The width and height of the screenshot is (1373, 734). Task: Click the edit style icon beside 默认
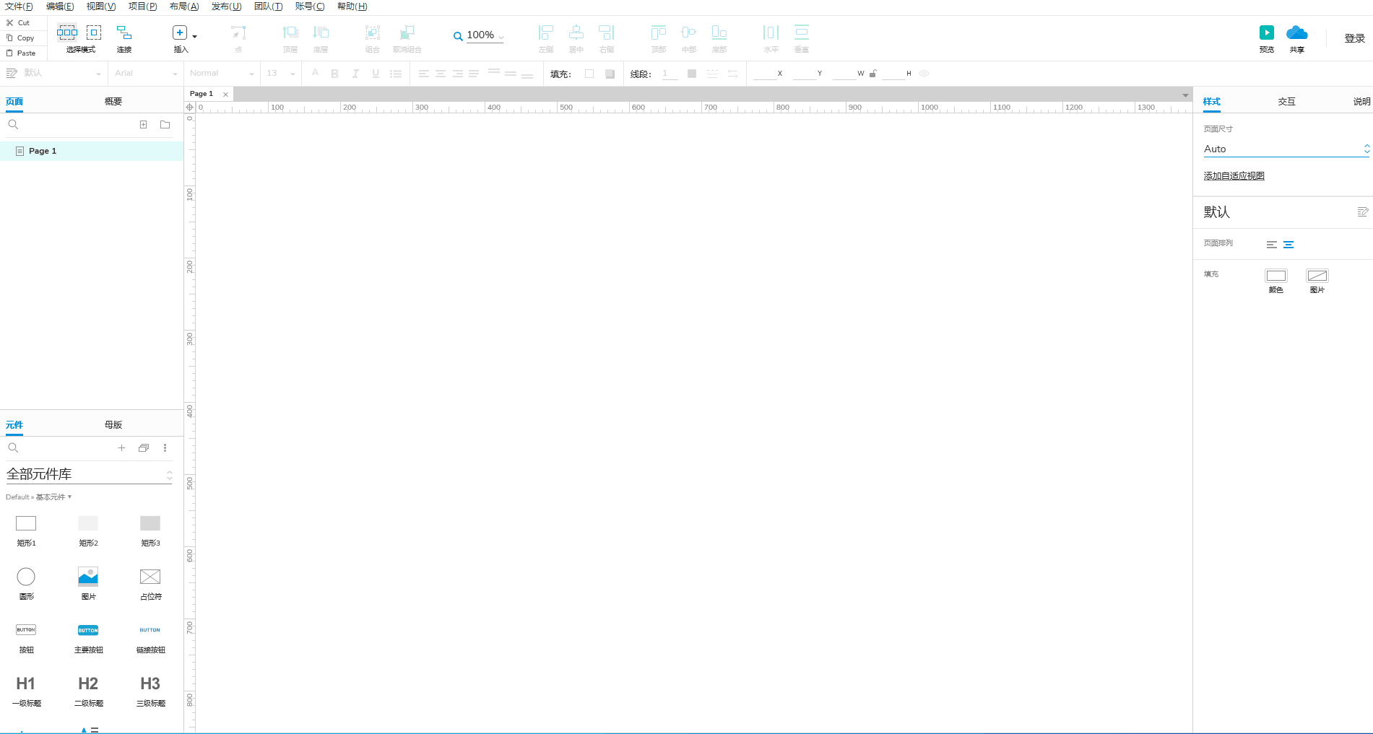[x=1362, y=212]
